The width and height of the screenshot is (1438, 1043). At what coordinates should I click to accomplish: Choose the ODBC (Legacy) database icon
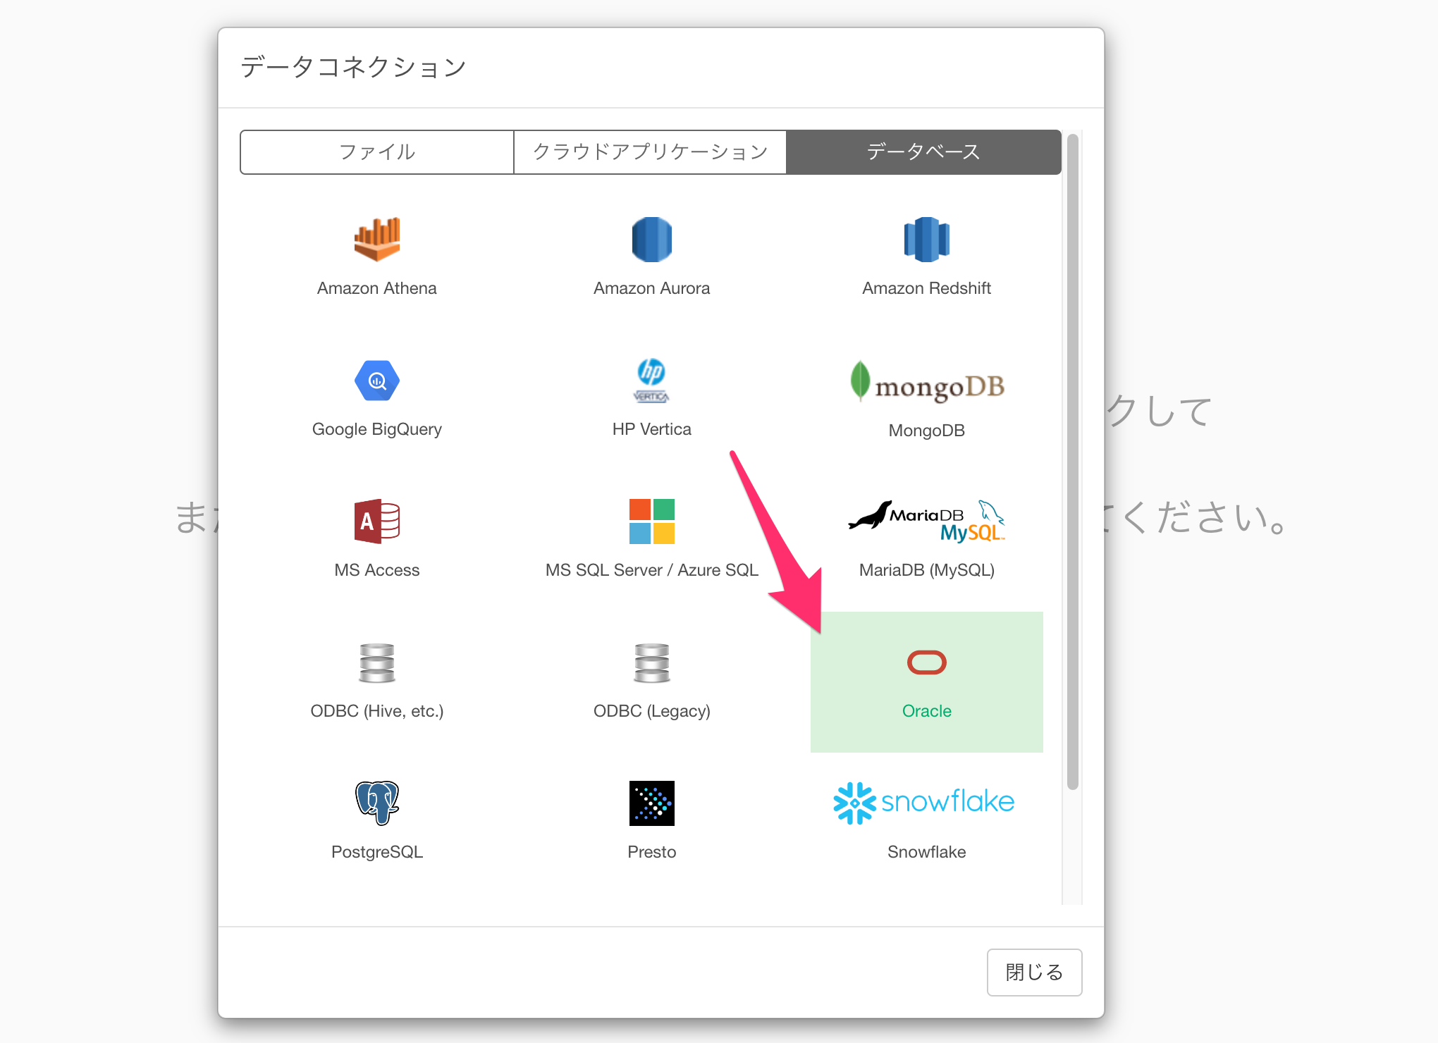(652, 662)
